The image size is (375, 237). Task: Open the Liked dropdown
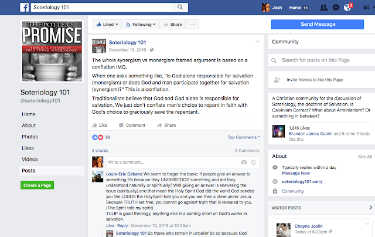(107, 25)
